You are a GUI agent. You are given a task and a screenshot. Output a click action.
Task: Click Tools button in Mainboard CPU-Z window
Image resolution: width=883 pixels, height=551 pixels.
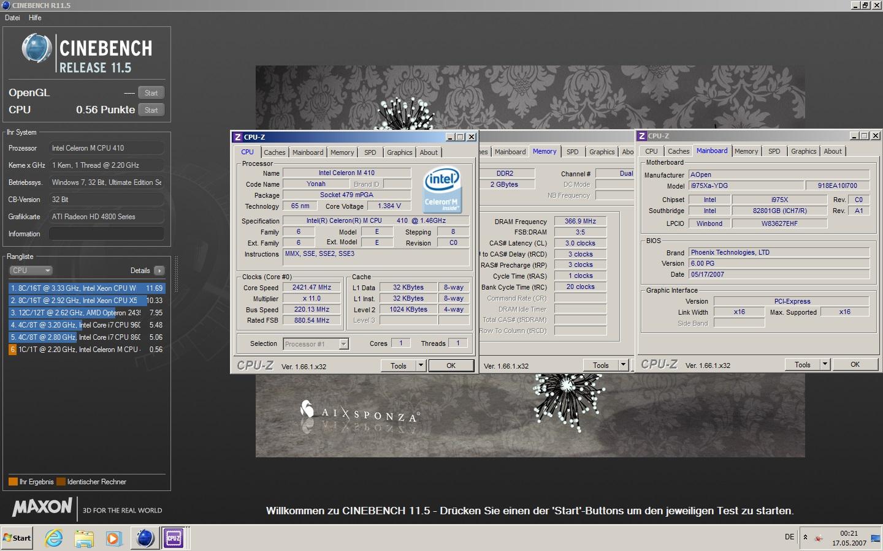point(803,364)
